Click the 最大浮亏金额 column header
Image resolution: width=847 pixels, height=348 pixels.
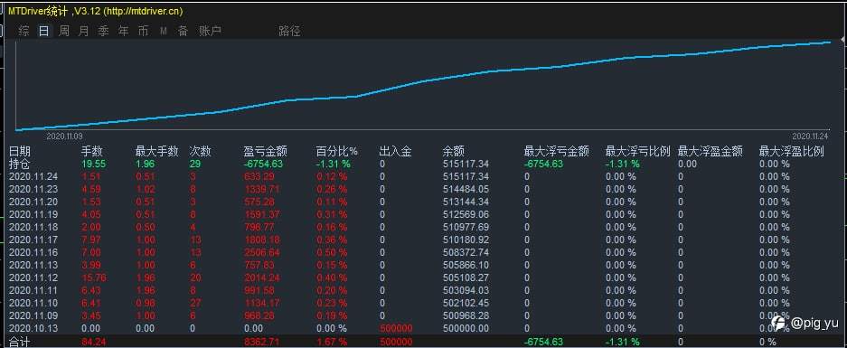[557, 152]
